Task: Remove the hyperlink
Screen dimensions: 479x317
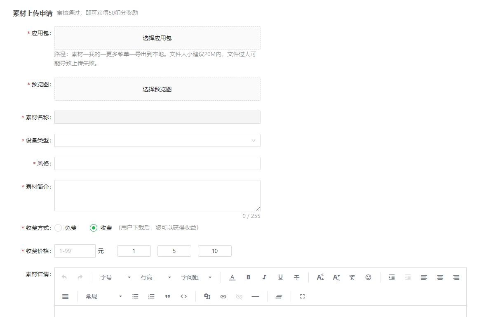Action: pos(239,296)
